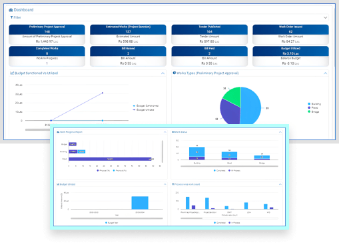Toggle Financial (%) legend in Work Progress Report
This screenshot has width=339, height=245.
pos(120,171)
